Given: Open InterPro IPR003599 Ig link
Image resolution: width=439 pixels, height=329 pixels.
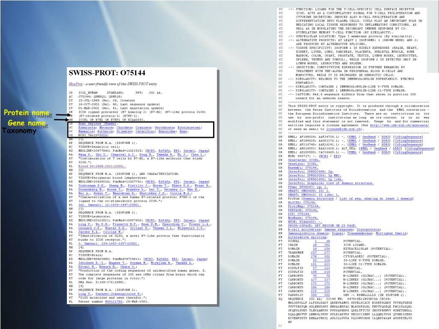Looking at the screenshot, I should tap(311, 172).
